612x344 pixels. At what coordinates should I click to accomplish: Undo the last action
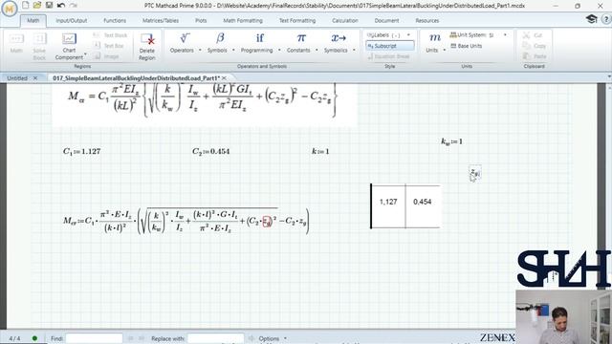(x=61, y=5)
